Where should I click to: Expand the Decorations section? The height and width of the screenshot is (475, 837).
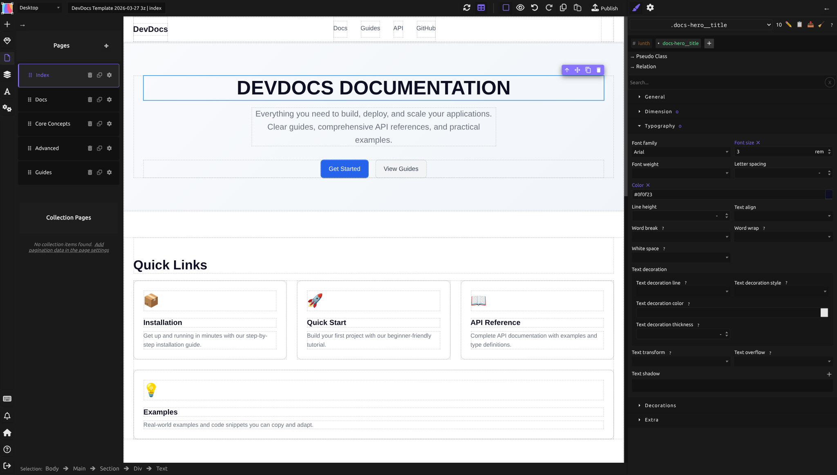click(659, 405)
